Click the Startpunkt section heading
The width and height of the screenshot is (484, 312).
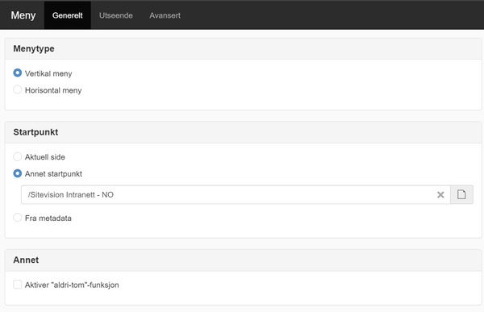[x=35, y=132]
